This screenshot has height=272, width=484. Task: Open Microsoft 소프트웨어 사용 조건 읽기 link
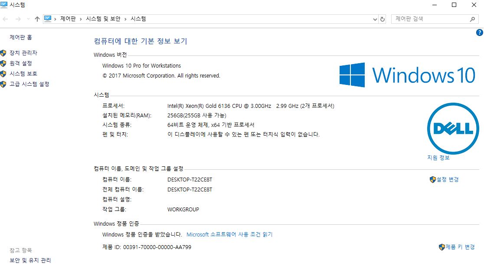[230, 234]
